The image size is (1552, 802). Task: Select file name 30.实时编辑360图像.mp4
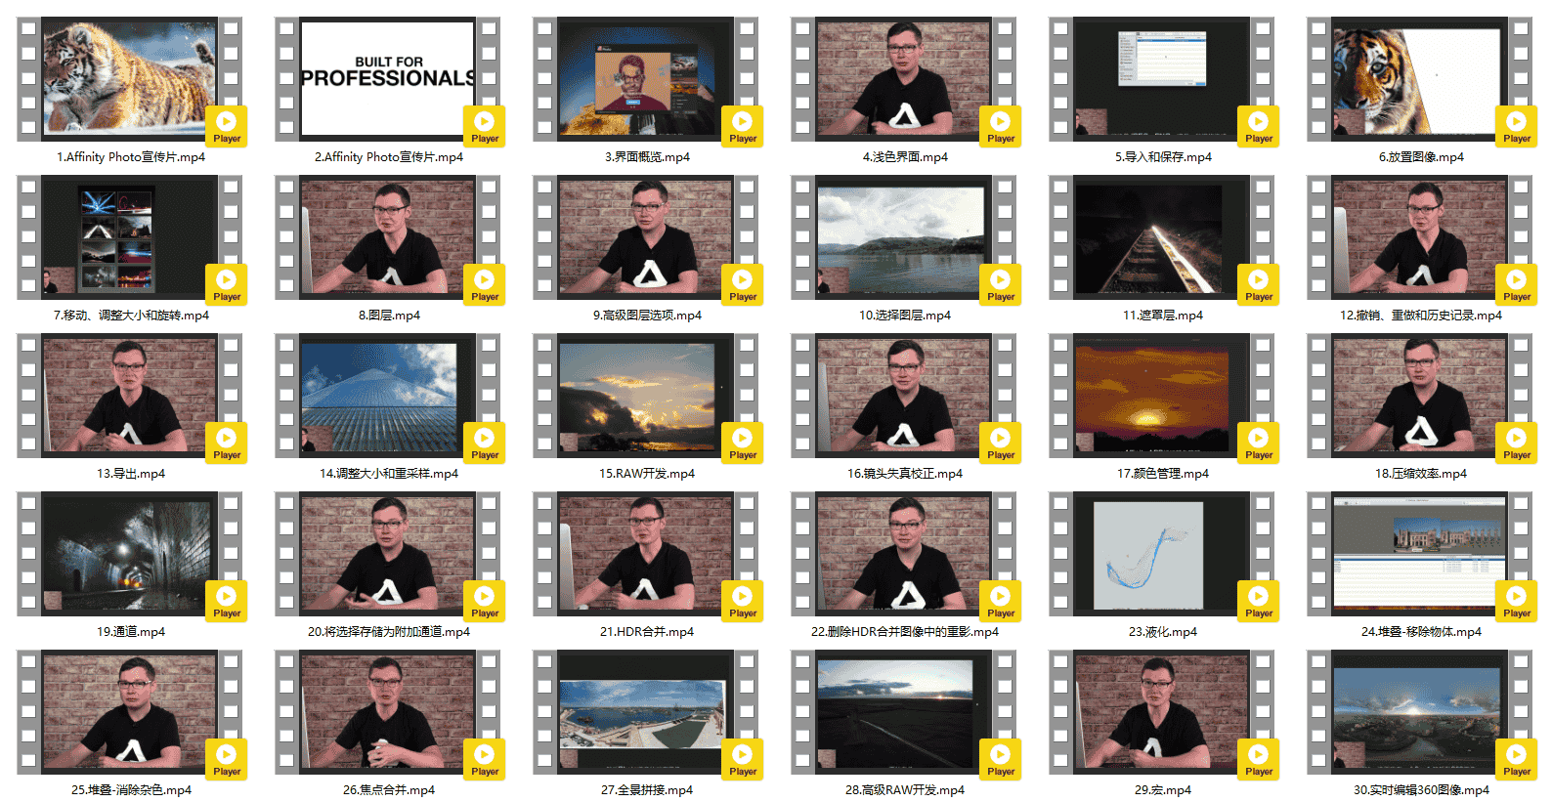(x=1421, y=790)
